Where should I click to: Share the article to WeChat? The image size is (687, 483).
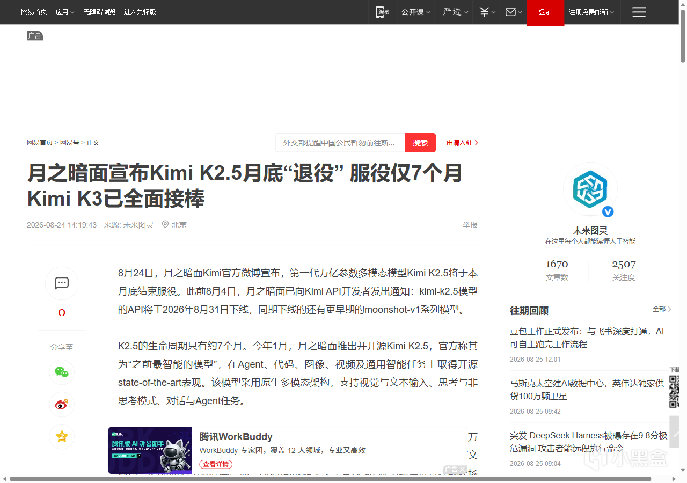tap(62, 372)
